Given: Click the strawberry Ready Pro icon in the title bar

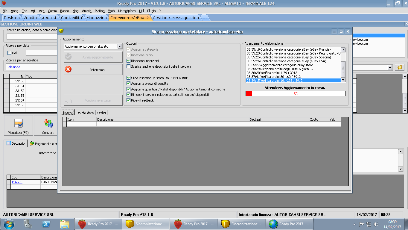Looking at the screenshot, I should coord(4,3).
